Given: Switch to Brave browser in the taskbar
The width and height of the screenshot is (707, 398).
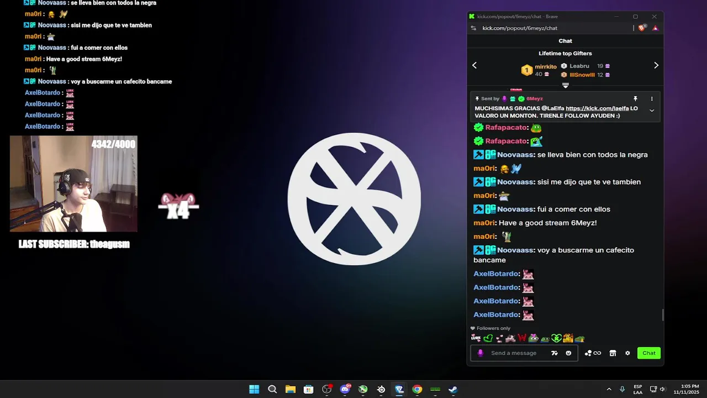Looking at the screenshot, I should coord(399,389).
